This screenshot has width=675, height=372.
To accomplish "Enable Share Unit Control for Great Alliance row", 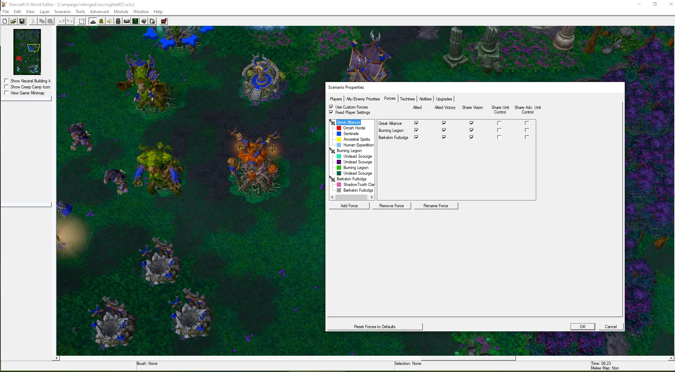I will point(499,123).
